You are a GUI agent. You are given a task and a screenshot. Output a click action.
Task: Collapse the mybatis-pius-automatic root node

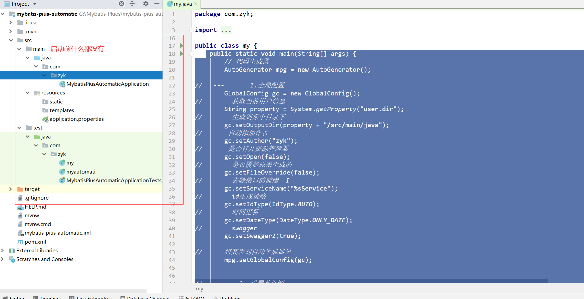[3, 14]
